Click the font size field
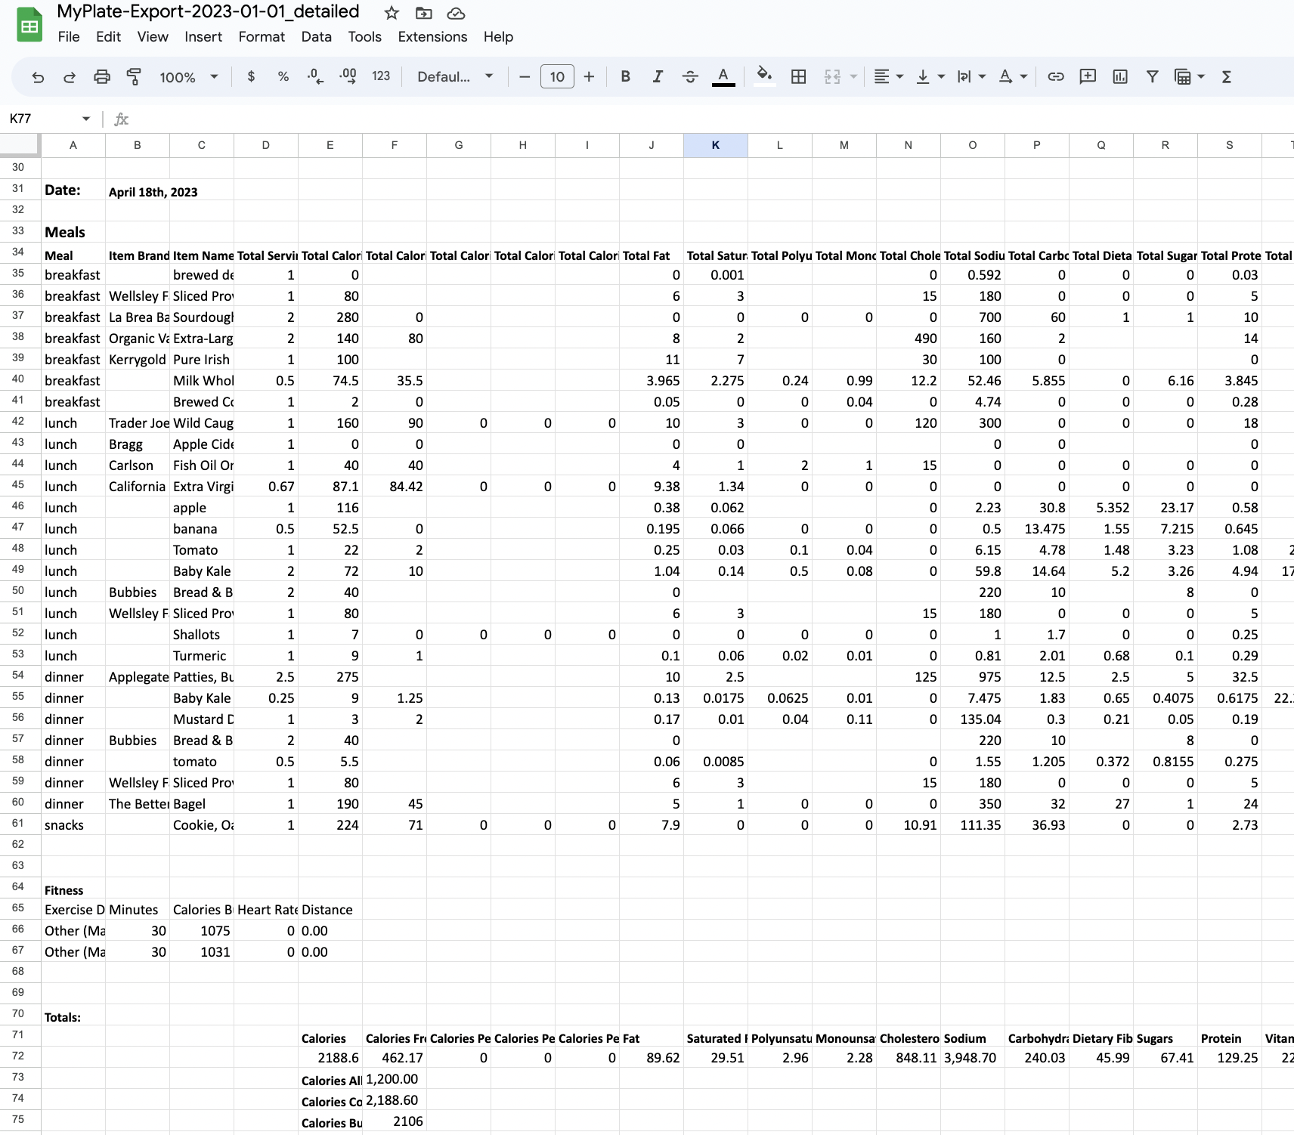The image size is (1294, 1135). coord(557,76)
